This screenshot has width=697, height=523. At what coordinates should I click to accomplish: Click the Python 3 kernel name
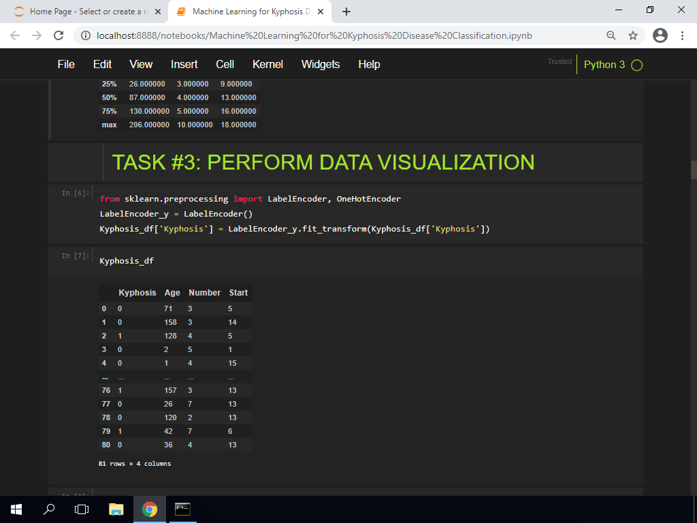tap(604, 64)
